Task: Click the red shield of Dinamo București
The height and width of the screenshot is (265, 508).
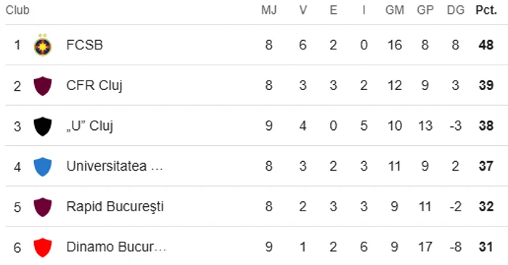Action: click(x=43, y=248)
